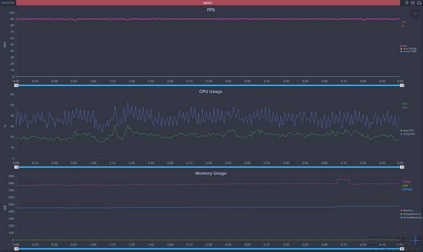423x252 pixels.
Task: Click the location pin icon in top bar
Action: [407, 3]
